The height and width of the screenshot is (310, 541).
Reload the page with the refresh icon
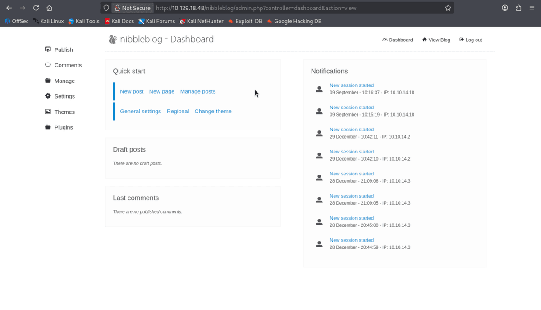pos(36,8)
